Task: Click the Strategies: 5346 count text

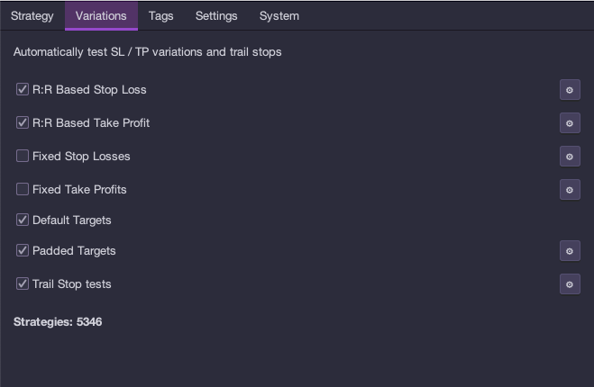Action: tap(58, 322)
